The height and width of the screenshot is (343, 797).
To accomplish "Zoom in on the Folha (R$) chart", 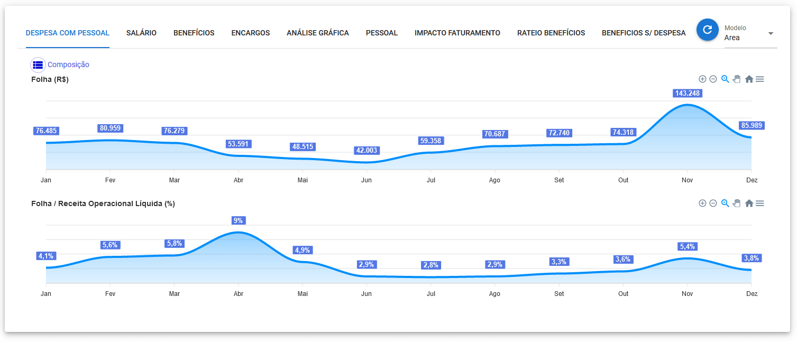I will 702,79.
